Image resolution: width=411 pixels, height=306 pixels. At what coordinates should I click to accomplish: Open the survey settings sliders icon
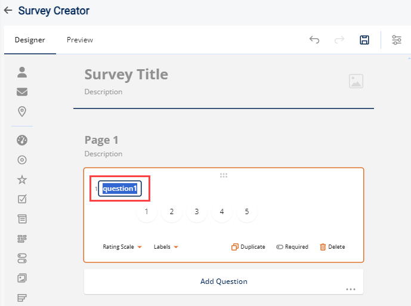[397, 40]
